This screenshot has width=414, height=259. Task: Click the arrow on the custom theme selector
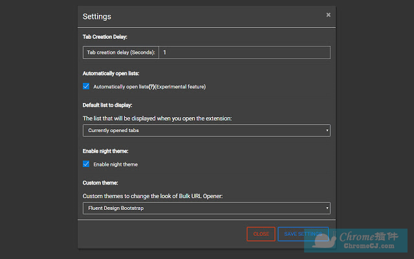(x=327, y=208)
